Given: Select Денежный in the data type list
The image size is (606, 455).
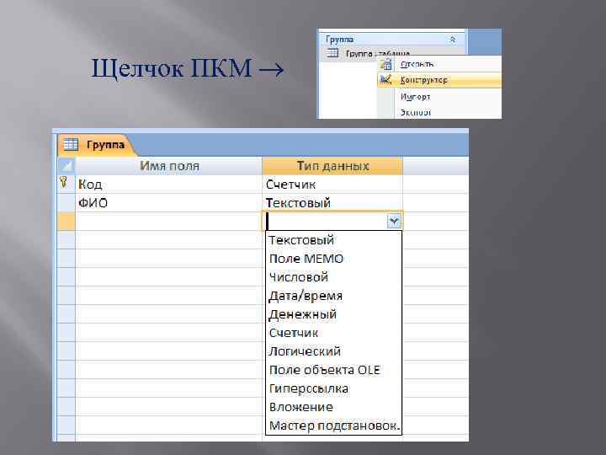Looking at the screenshot, I should click(333, 314).
